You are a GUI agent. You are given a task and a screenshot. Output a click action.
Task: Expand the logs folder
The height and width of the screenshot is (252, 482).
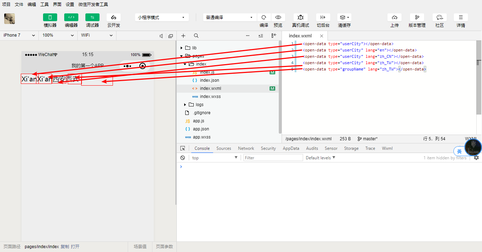(x=185, y=105)
